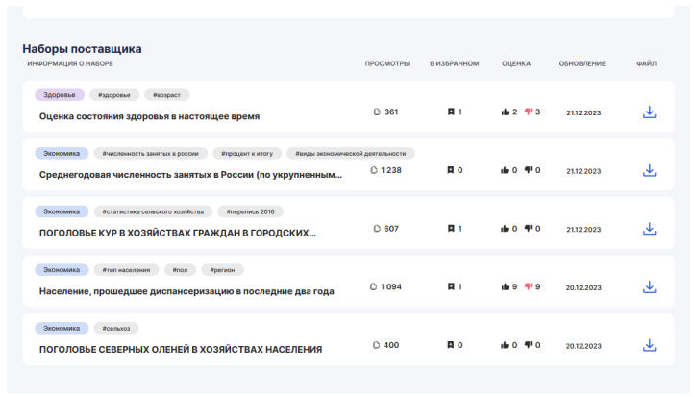The width and height of the screenshot is (695, 397).
Task: Download the reindeer livestock dataset file
Action: pyautogui.click(x=649, y=345)
